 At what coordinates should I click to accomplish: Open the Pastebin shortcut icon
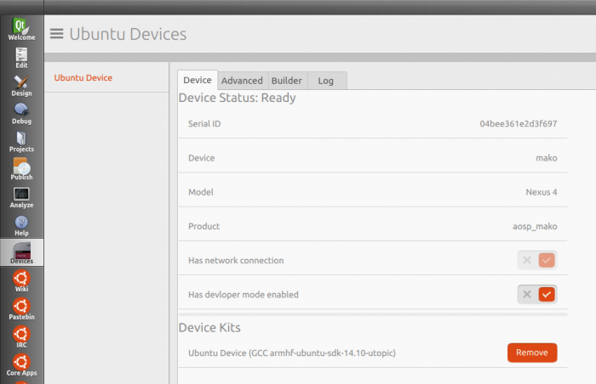pyautogui.click(x=21, y=309)
